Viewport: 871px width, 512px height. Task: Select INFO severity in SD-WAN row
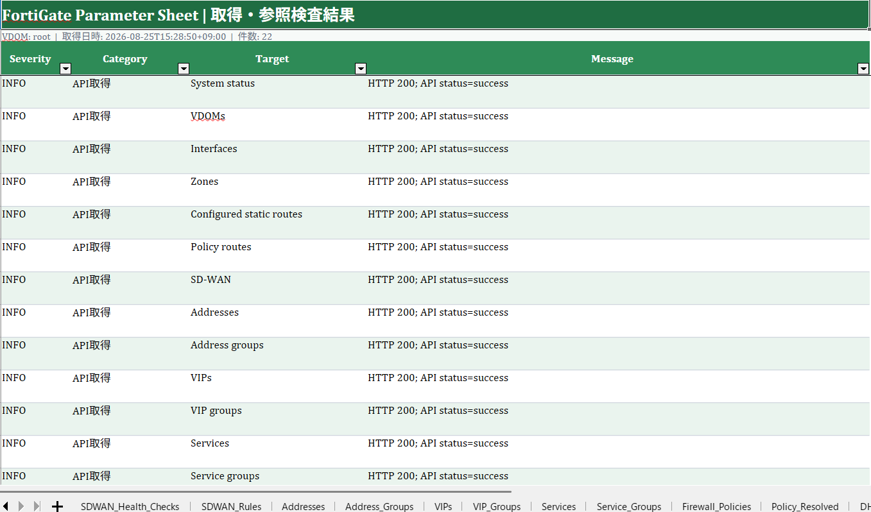coord(36,288)
